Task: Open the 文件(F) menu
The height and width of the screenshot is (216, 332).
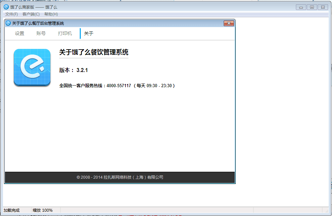Action: point(12,14)
